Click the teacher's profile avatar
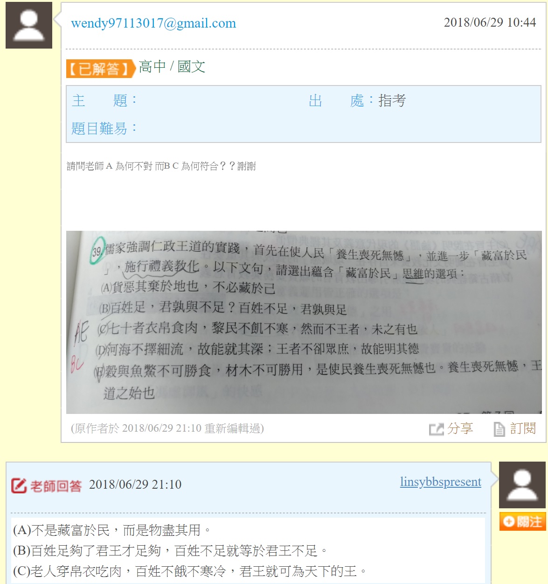Viewport: 548px width, 584px height. point(522,485)
